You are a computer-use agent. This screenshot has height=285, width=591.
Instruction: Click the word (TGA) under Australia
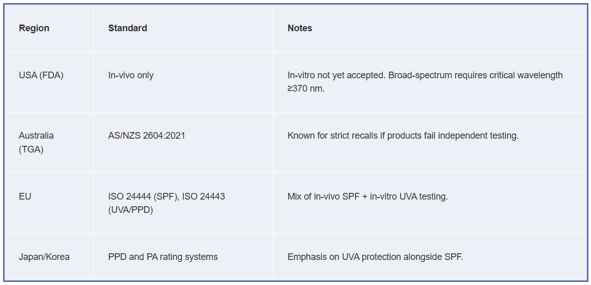(31, 149)
